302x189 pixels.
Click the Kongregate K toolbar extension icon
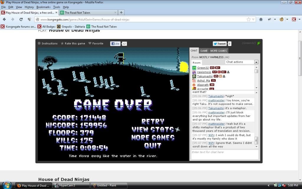294,19
